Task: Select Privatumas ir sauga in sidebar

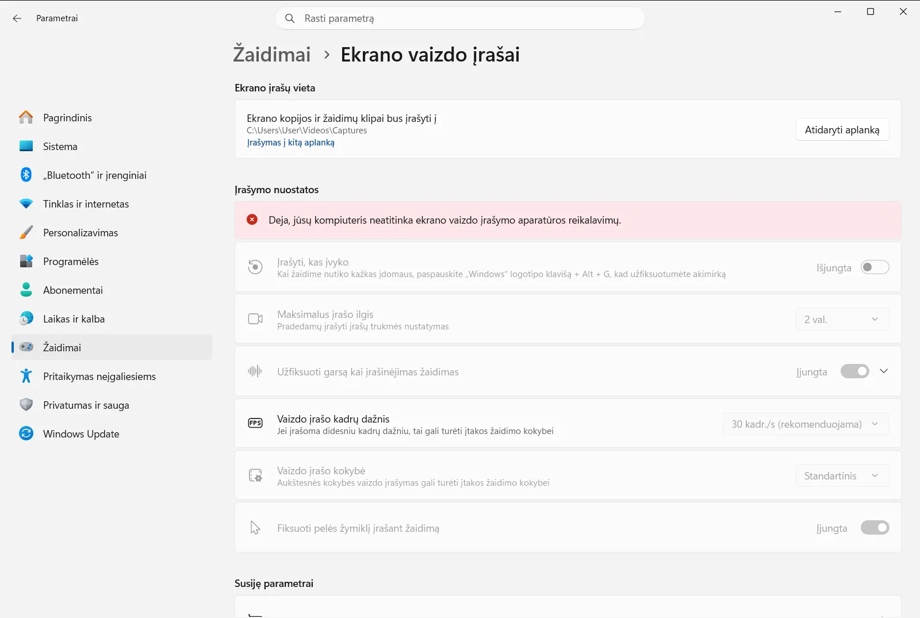Action: coord(112,405)
